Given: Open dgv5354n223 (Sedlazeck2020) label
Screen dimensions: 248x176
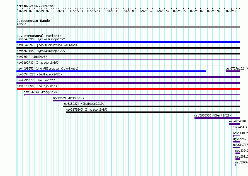Looking at the screenshot, I should click(39, 74).
